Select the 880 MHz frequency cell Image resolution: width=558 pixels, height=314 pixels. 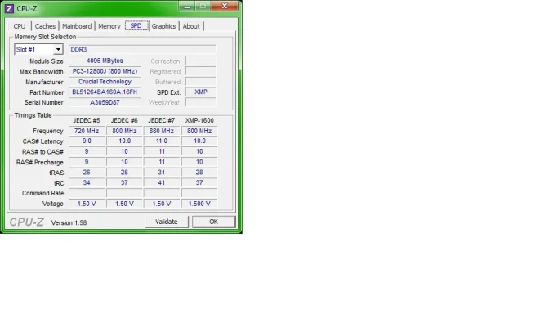click(x=162, y=131)
